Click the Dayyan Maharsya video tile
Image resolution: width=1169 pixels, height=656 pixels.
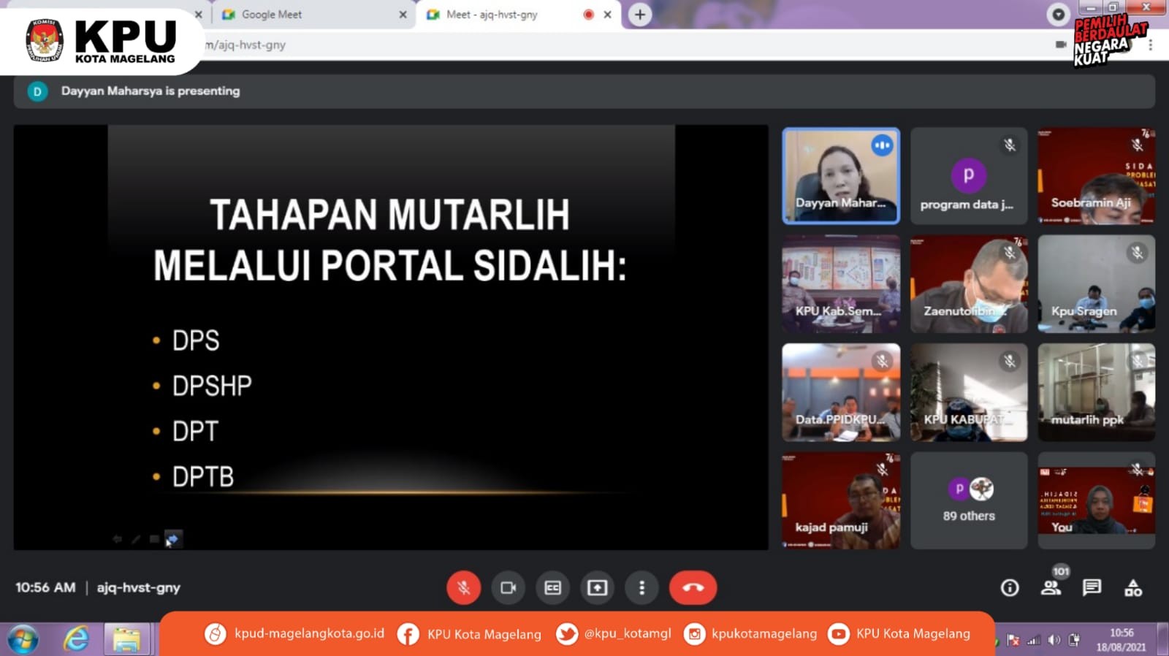coord(840,175)
